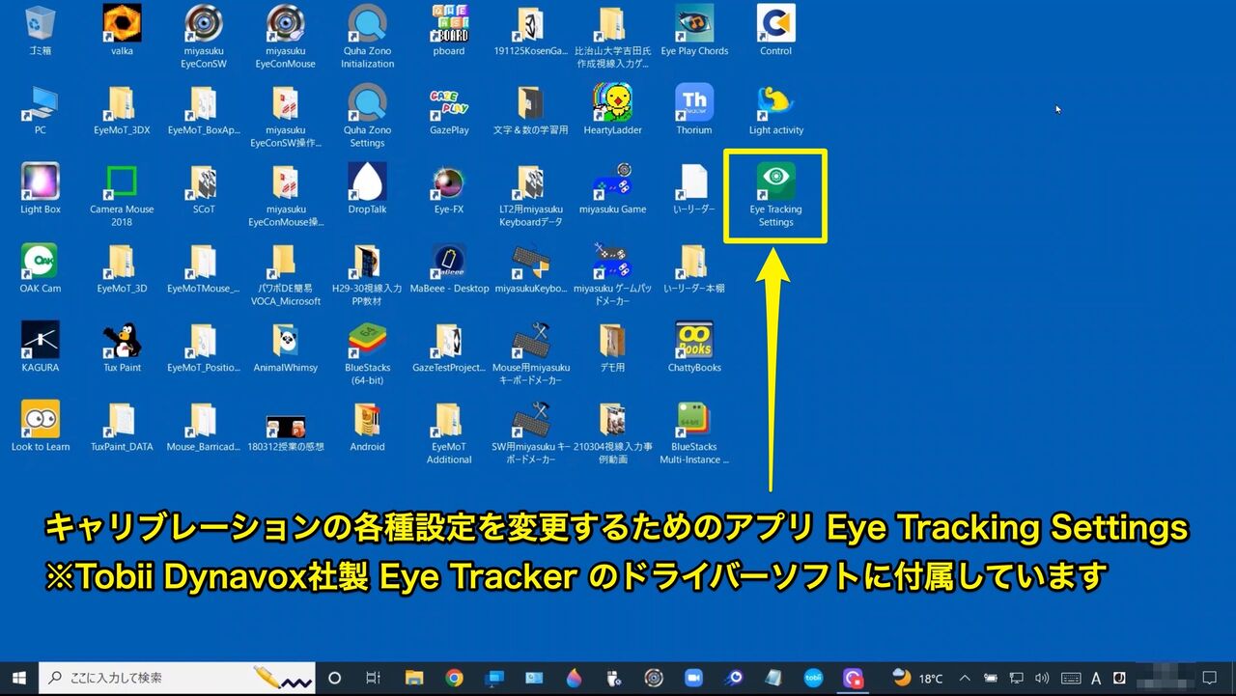This screenshot has width=1236, height=696.
Task: Open the Eye Play Chords shortcut
Action: (x=694, y=30)
